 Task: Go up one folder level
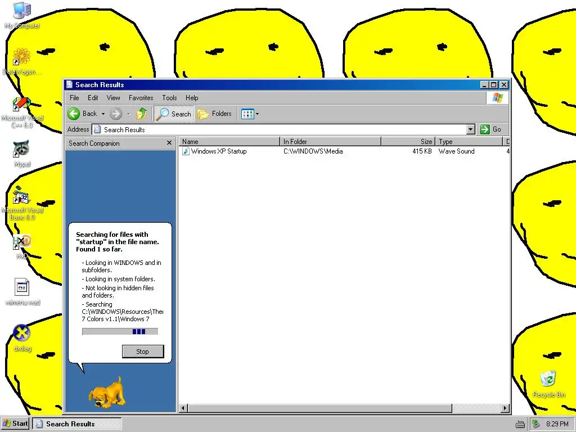point(142,114)
